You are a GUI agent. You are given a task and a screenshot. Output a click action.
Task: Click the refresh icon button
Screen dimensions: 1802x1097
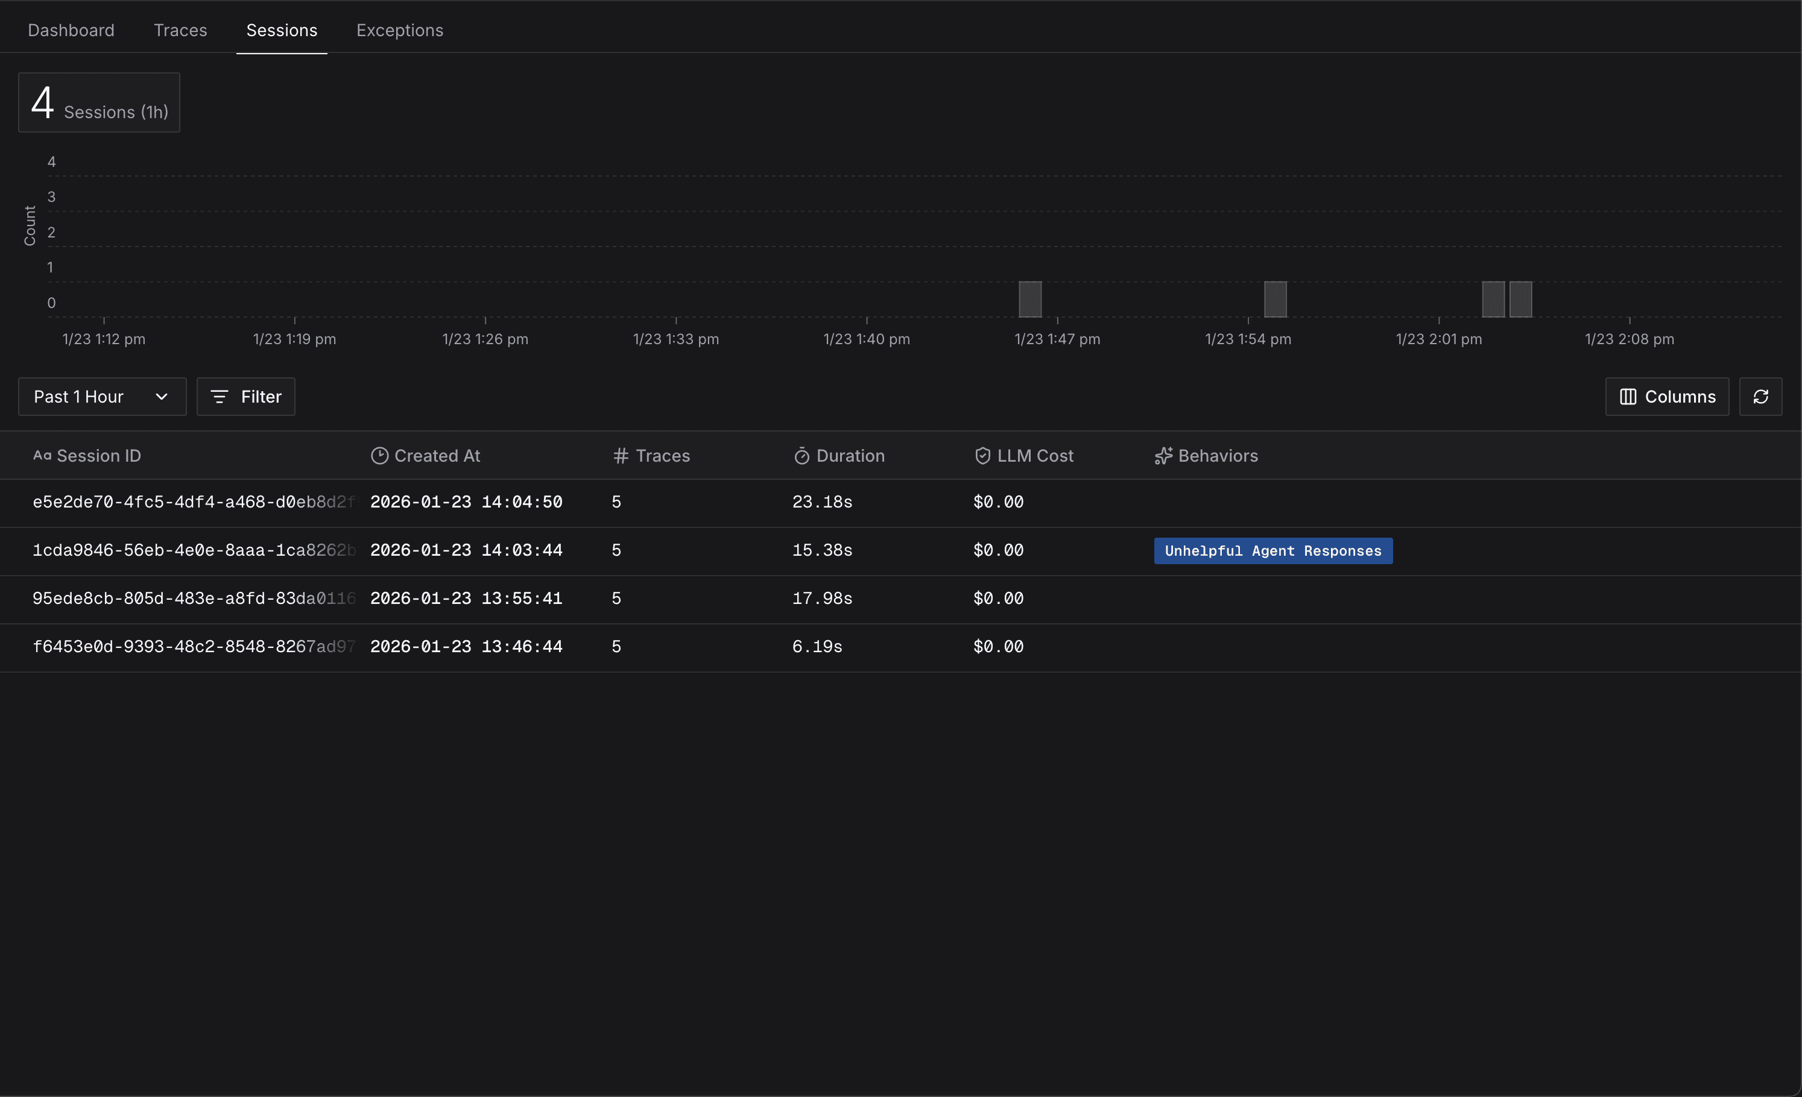click(1760, 397)
